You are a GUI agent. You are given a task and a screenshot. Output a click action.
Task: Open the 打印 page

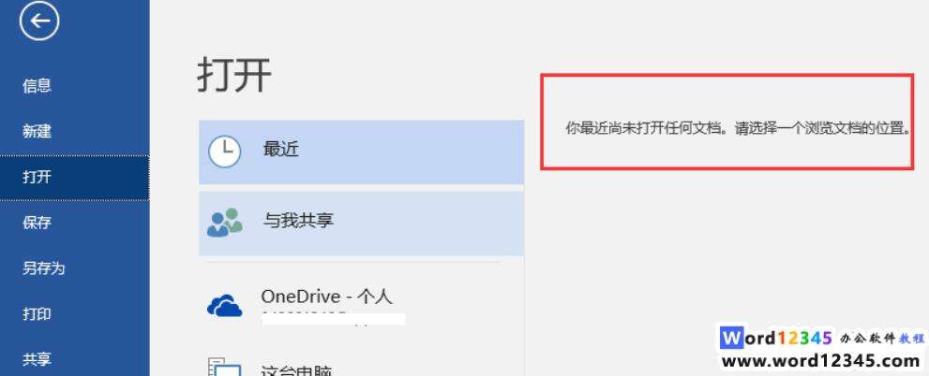point(37,313)
